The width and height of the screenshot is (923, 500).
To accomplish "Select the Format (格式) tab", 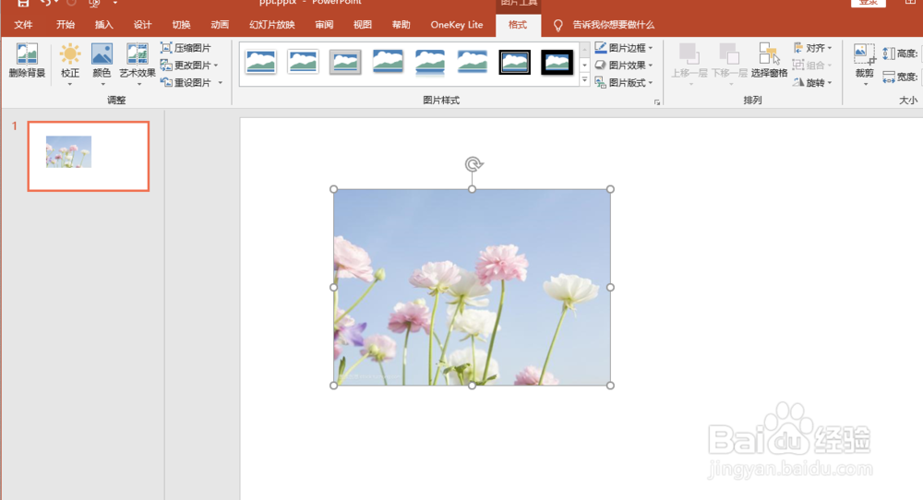I will pyautogui.click(x=518, y=25).
